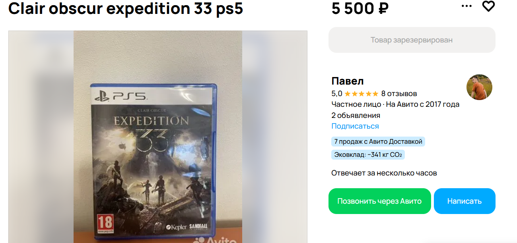Open seller Павел's round avatar photo
Viewport: 517px width, 243px height.
(479, 87)
